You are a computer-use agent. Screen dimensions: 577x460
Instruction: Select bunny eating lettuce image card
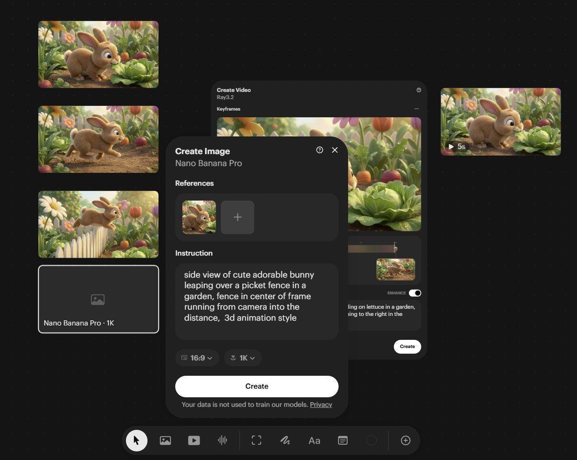pos(98,54)
